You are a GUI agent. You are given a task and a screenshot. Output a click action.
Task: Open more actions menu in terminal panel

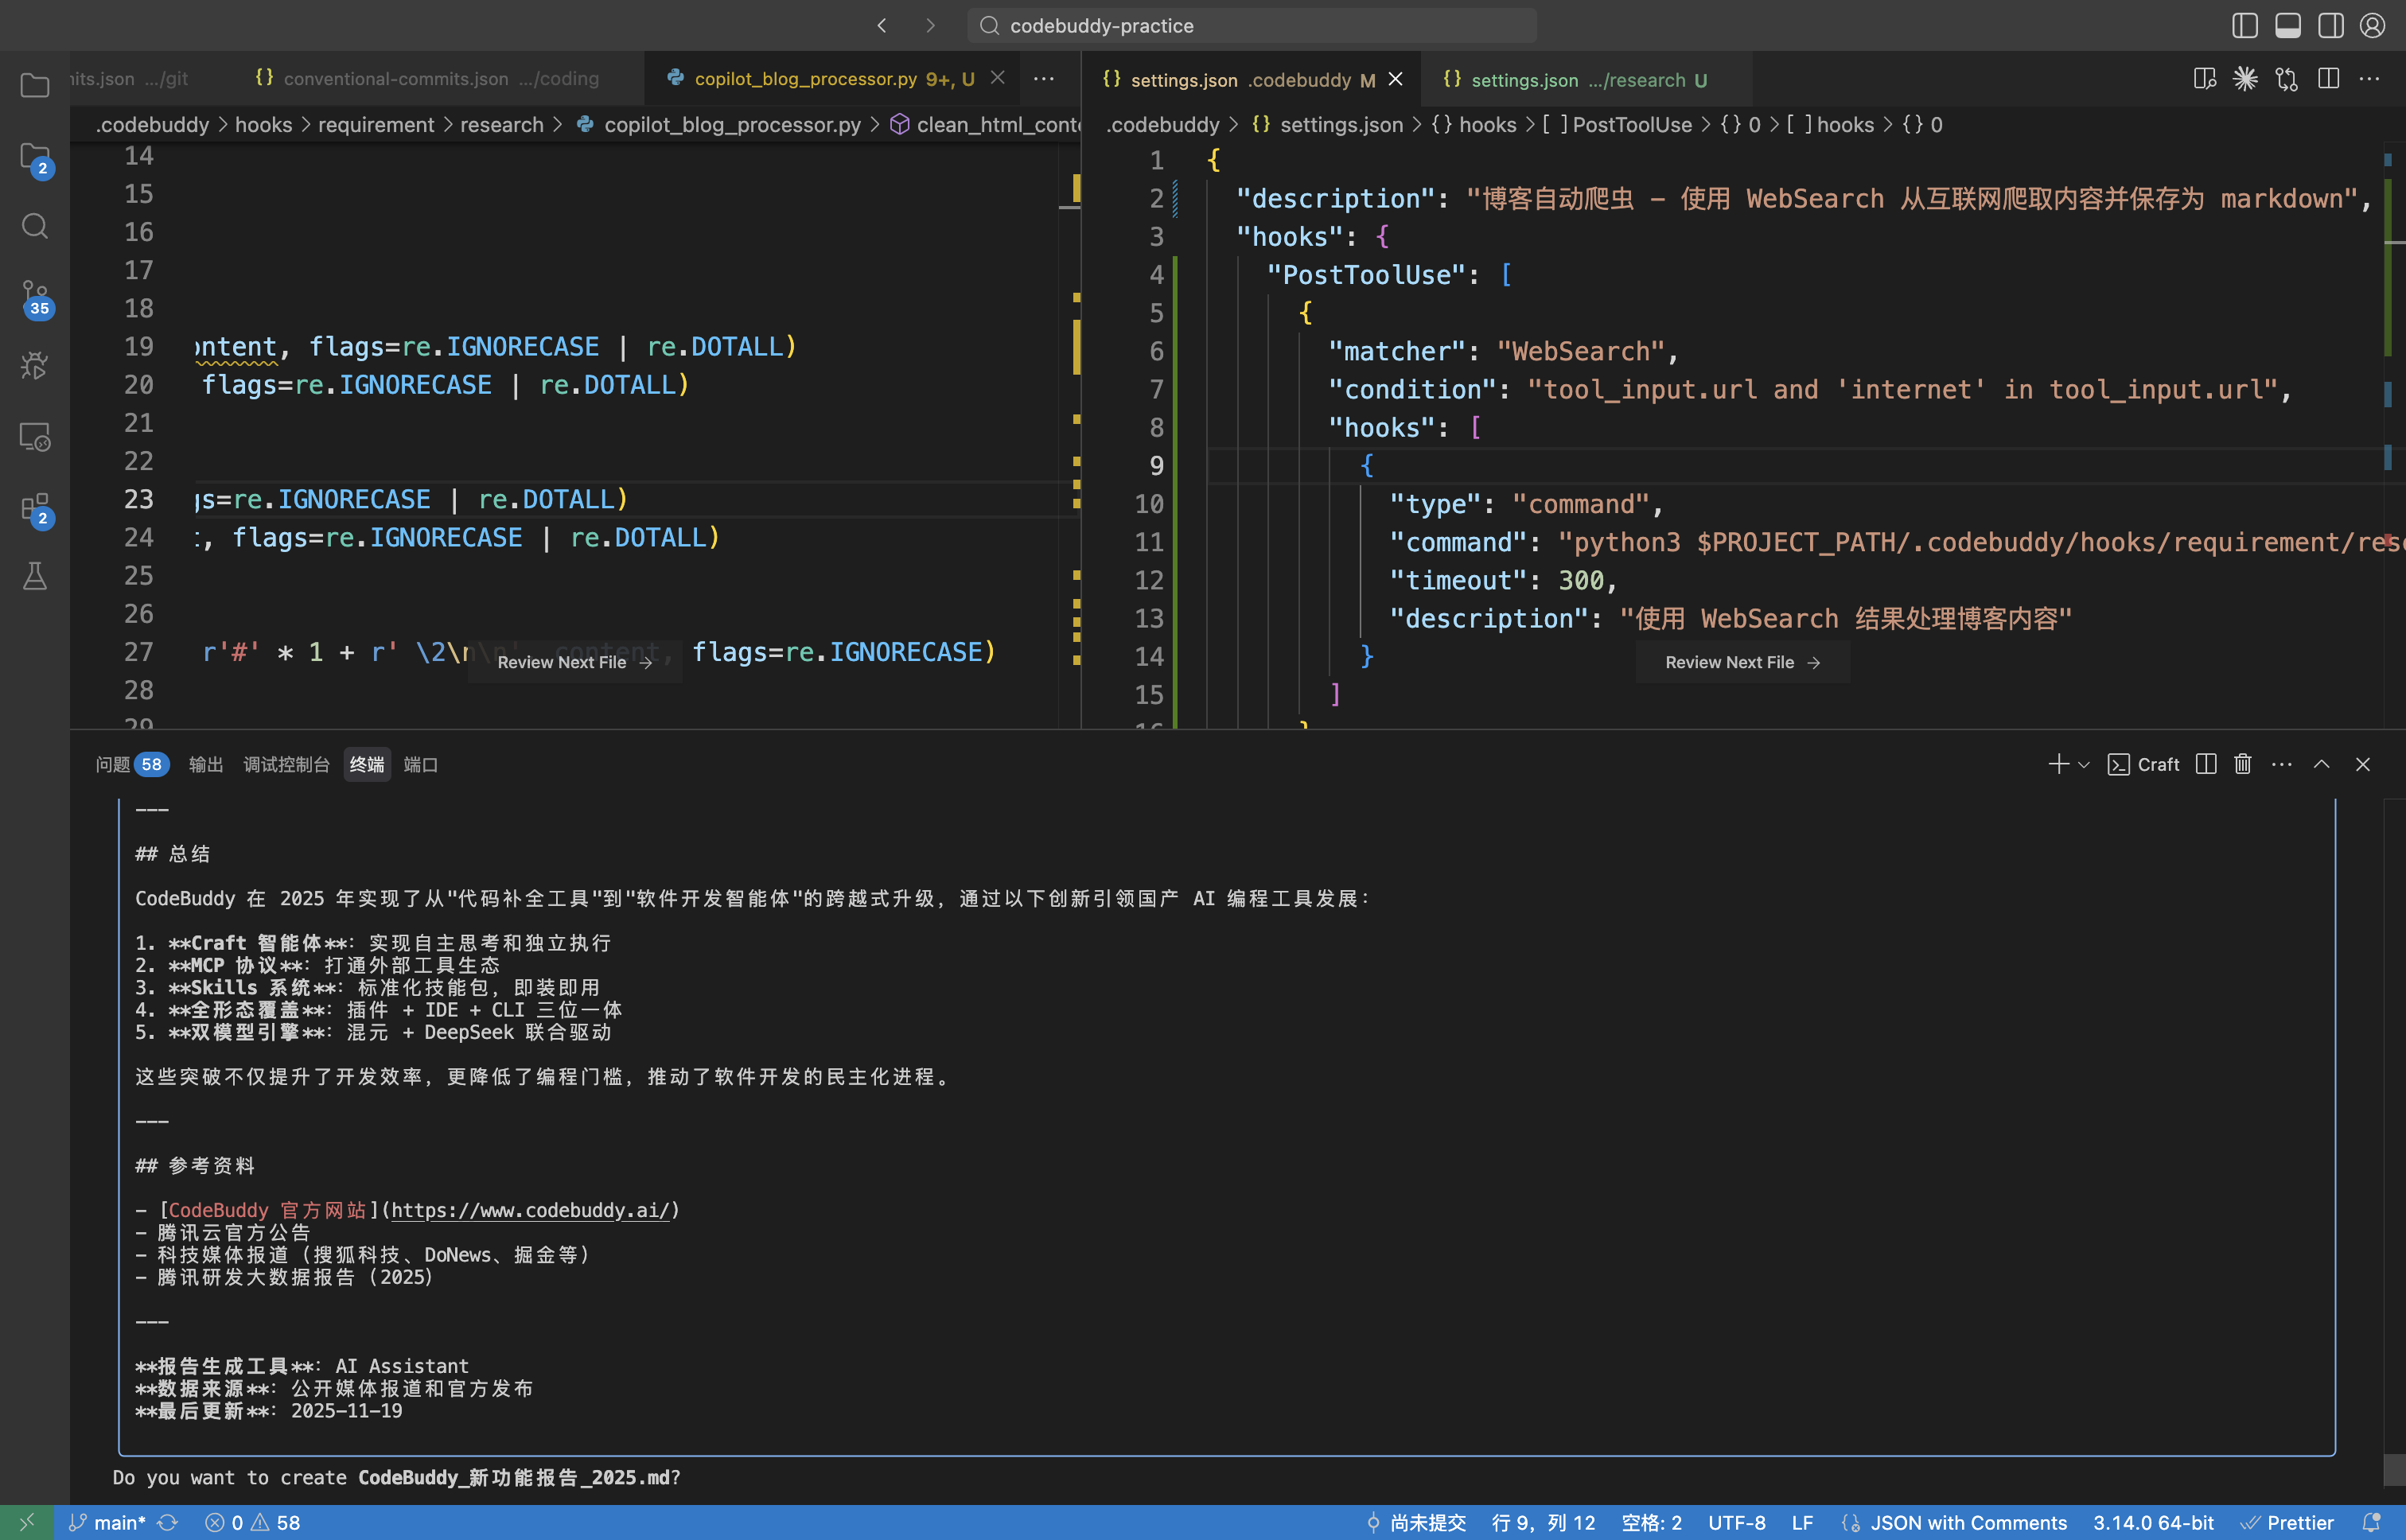coord(2281,764)
